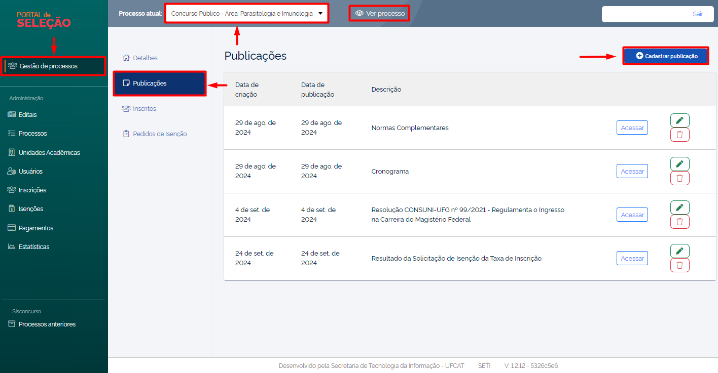Go to Processos in the sidebar
The image size is (718, 373).
(27, 134)
